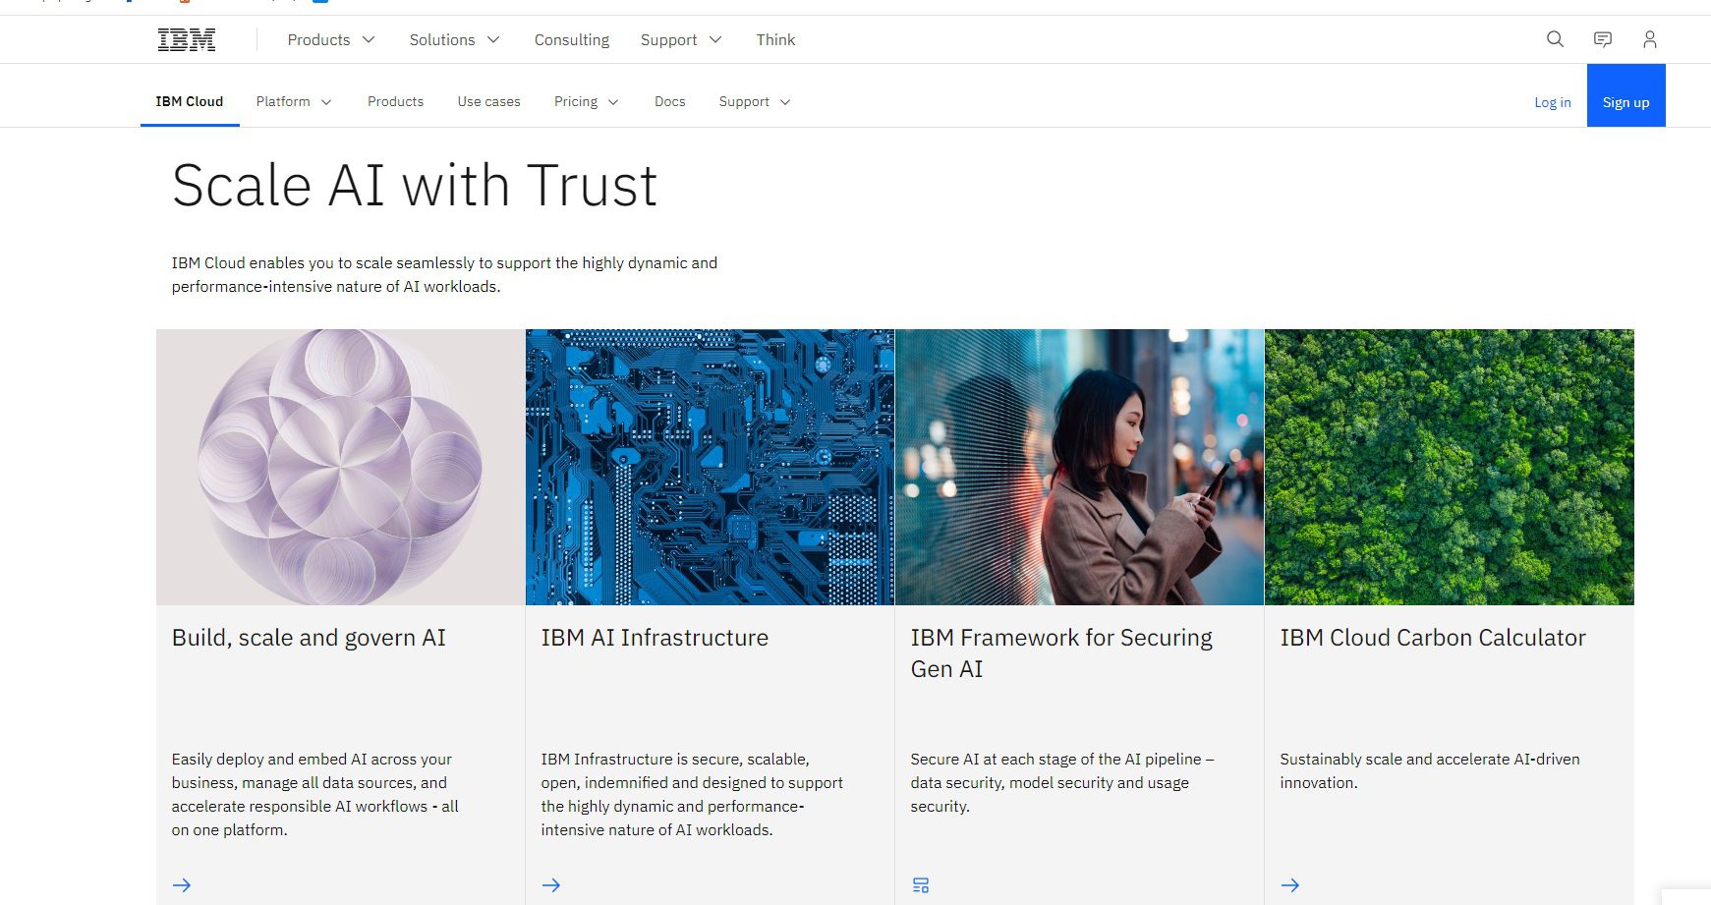Click the Log in link

tap(1553, 102)
